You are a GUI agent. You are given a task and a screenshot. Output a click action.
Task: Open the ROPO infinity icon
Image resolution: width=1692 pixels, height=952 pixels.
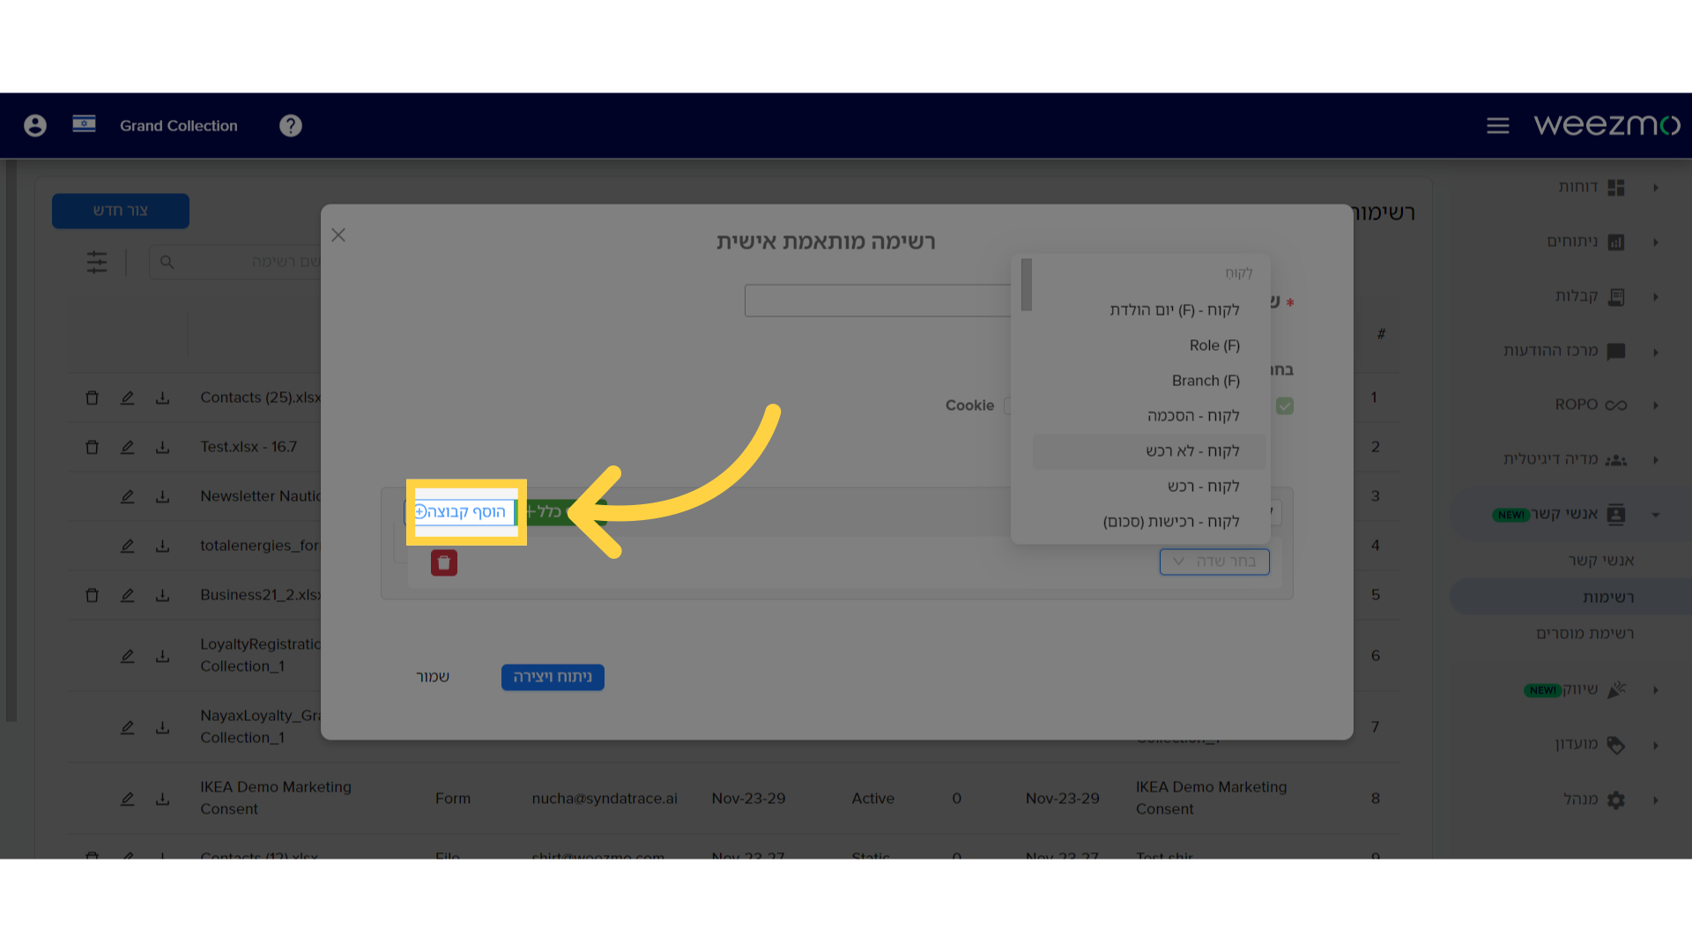tap(1616, 405)
